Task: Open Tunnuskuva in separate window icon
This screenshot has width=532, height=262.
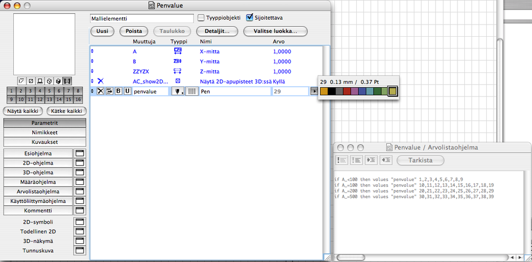Action: [x=80, y=251]
